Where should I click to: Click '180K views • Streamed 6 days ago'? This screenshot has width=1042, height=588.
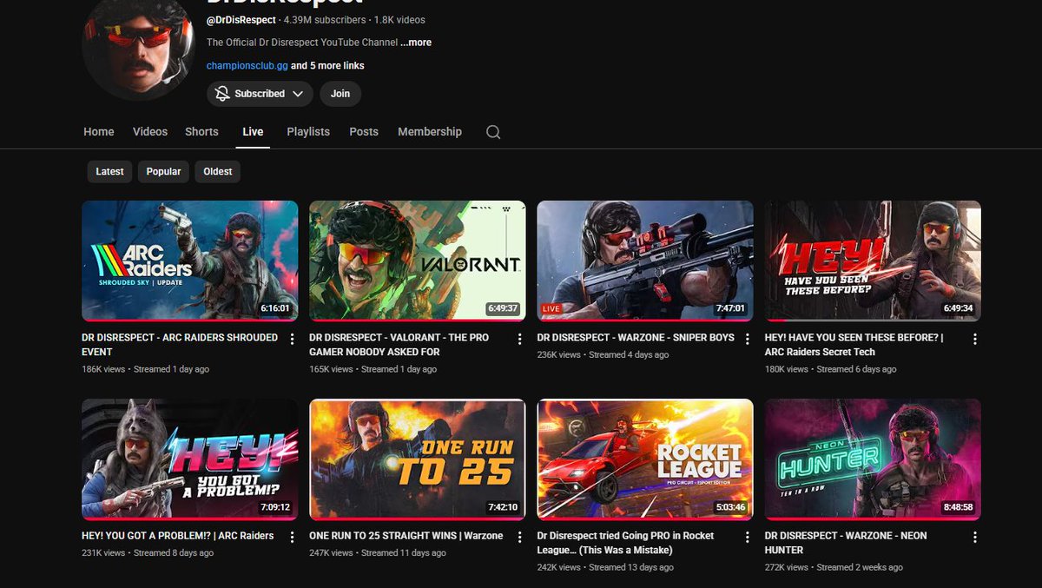[x=831, y=369]
